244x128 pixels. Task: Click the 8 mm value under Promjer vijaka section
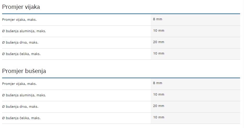pos(158,19)
